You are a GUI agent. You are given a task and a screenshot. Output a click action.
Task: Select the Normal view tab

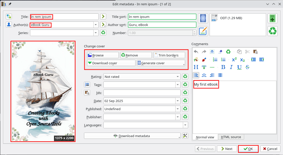point(205,137)
